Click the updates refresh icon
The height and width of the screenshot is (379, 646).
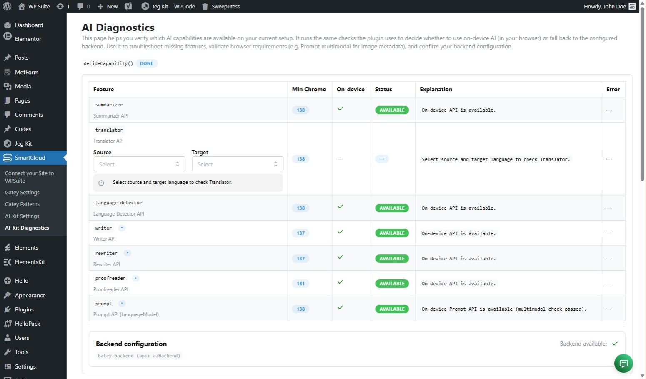(60, 6)
